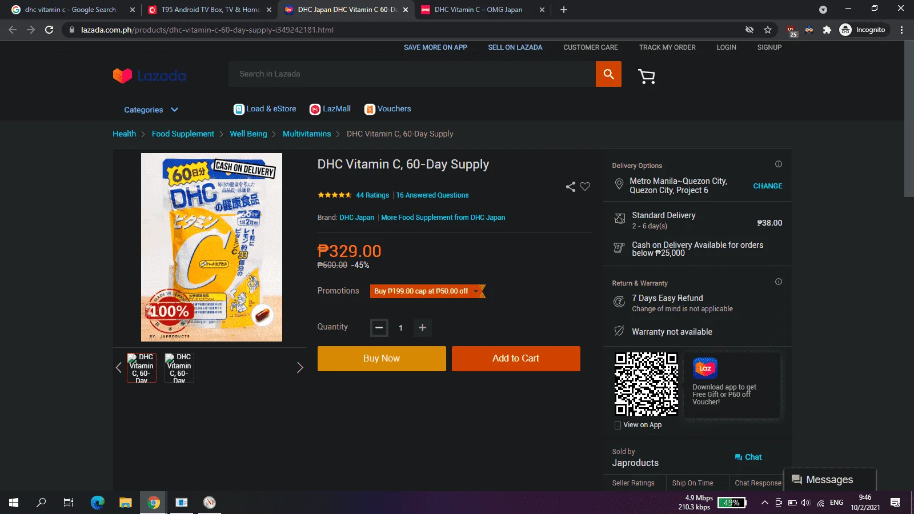The height and width of the screenshot is (514, 914).
Task: Go back to previous page
Action: 13,30
